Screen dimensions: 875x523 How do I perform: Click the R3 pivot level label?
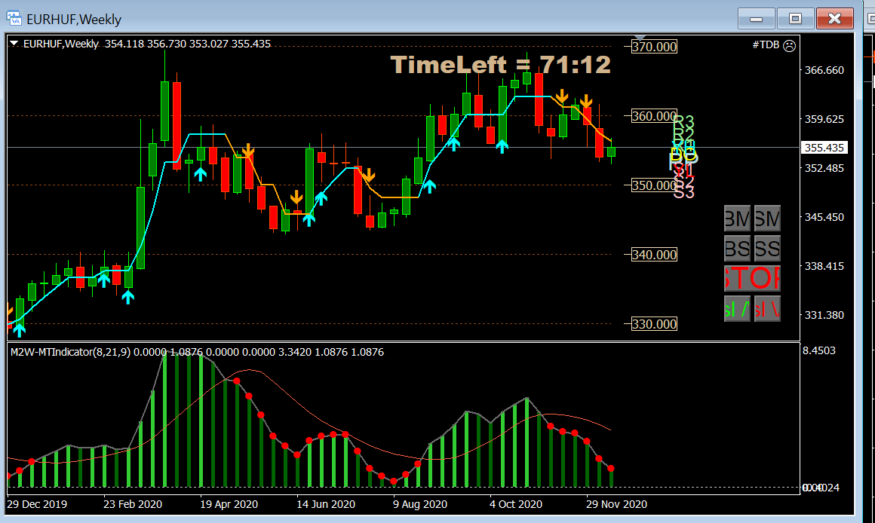coord(683,122)
